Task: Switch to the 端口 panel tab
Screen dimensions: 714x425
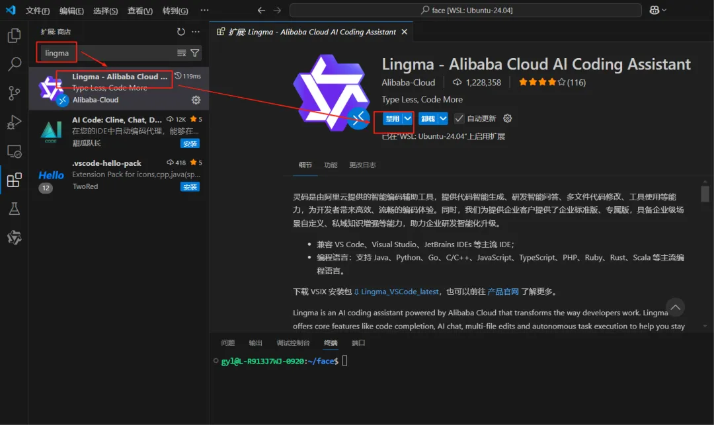Action: (358, 342)
